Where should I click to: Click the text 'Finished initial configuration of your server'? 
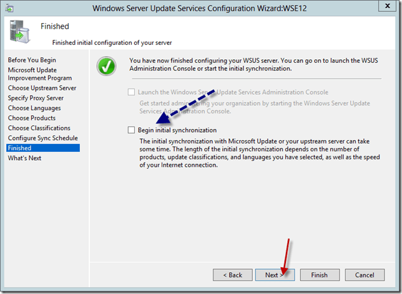coord(112,43)
